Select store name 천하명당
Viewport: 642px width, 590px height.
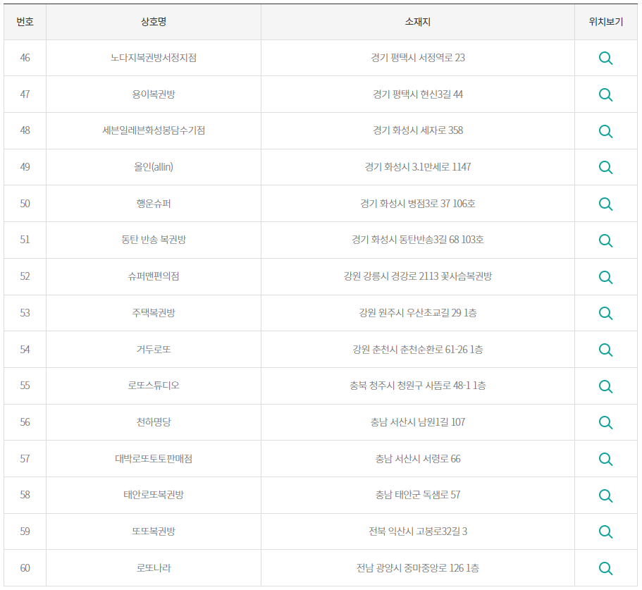(154, 422)
